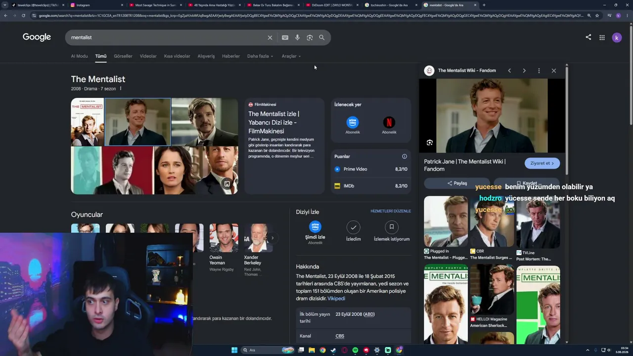Screen dimensions: 633x356
Task: Click the Paylaş share button
Action: coord(457,183)
